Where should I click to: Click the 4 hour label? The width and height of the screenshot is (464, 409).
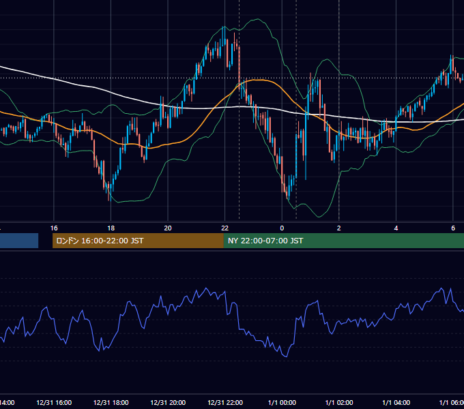pyautogui.click(x=396, y=228)
